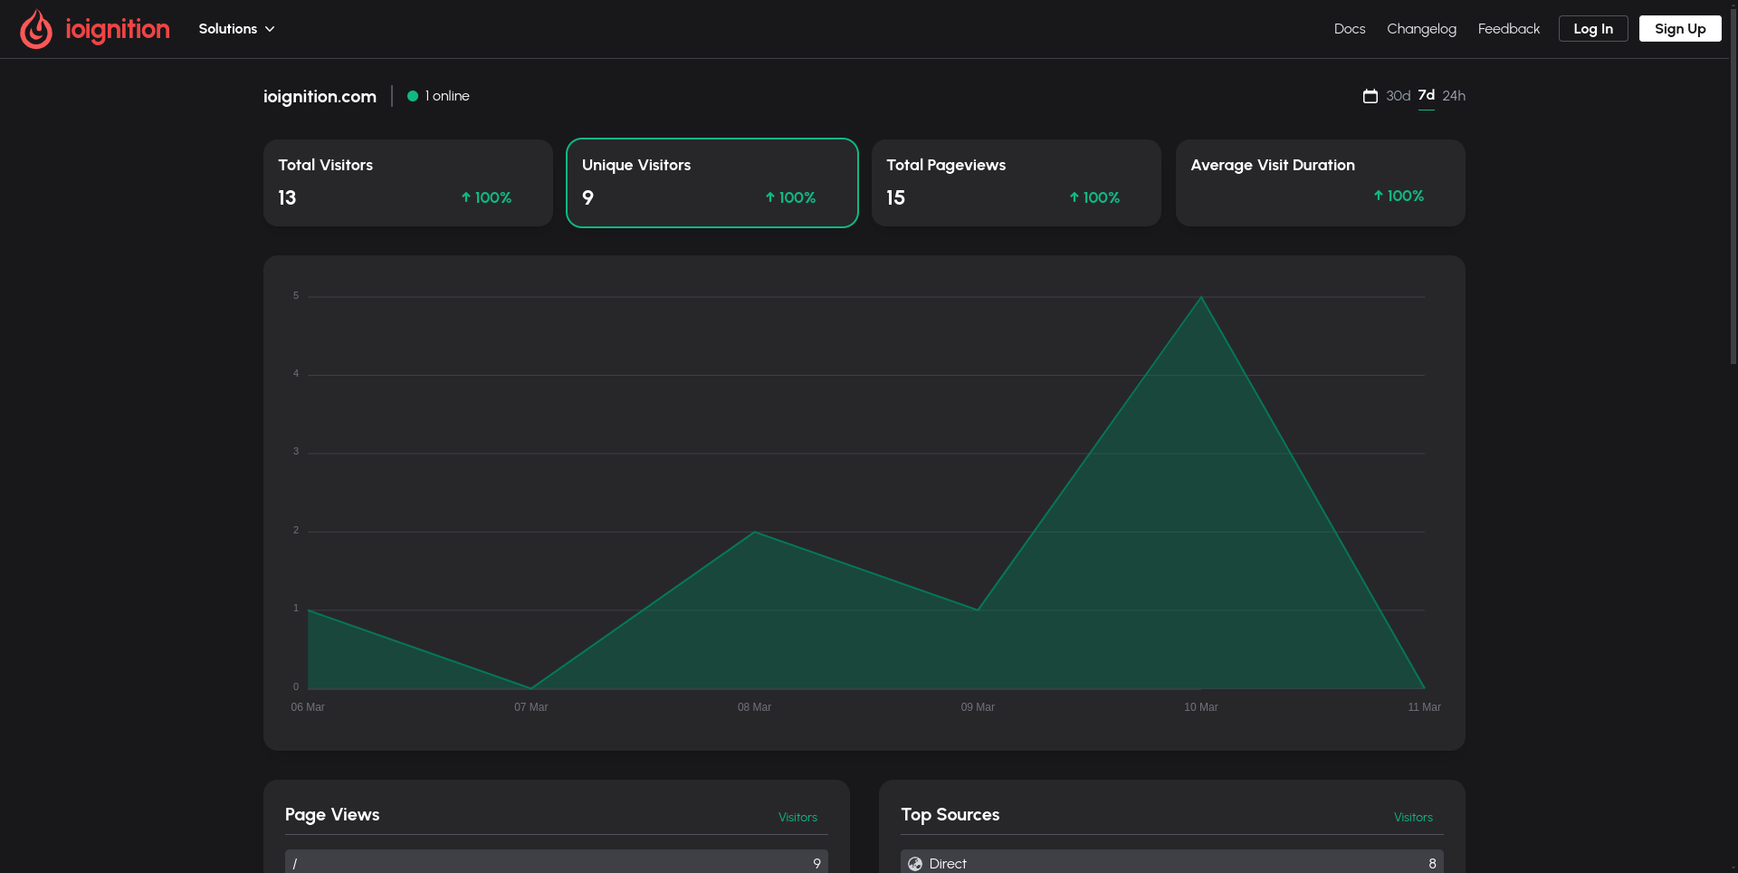Screen dimensions: 1738x873
Task: Switch time range to 30d
Action: (1398, 95)
